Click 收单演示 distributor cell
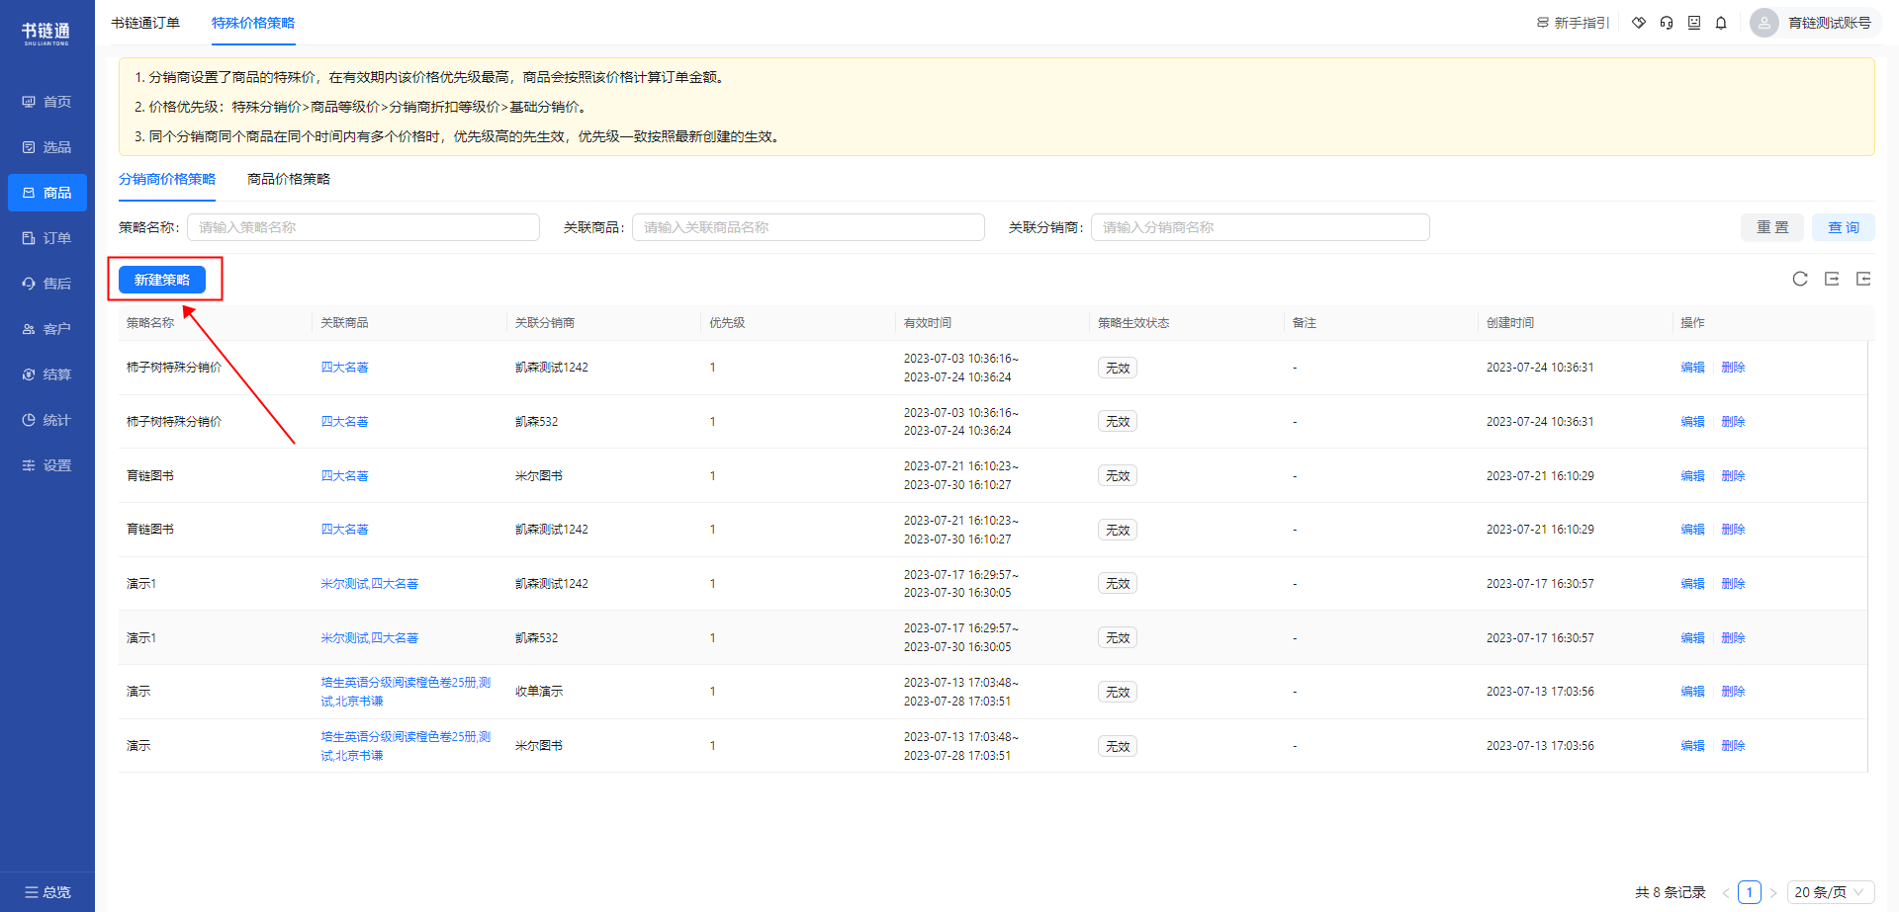This screenshot has height=912, width=1899. pyautogui.click(x=539, y=692)
